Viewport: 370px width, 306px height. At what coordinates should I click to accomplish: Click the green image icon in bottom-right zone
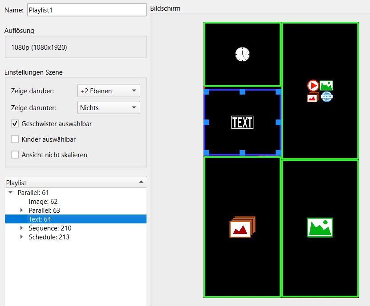pos(320,227)
